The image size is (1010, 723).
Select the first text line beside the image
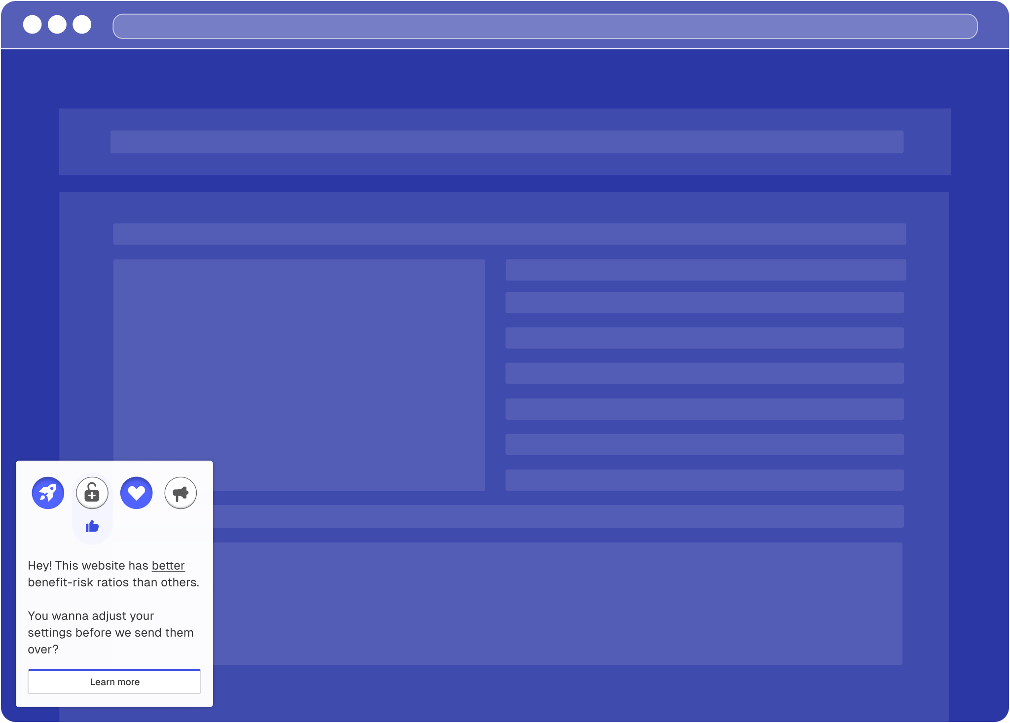pyautogui.click(x=705, y=270)
